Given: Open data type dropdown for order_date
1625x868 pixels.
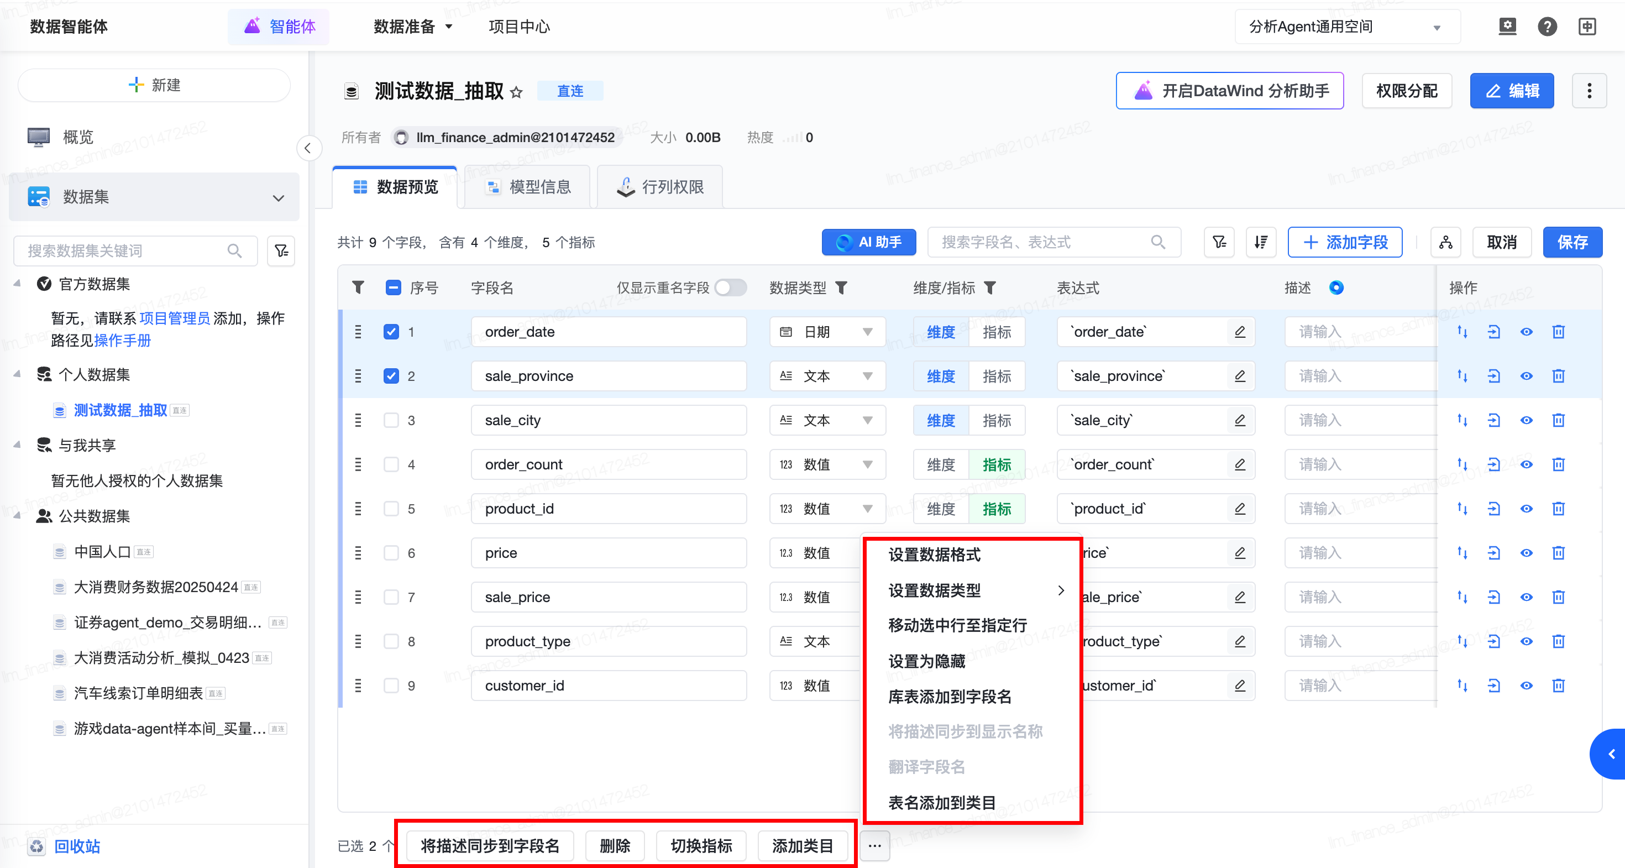Looking at the screenshot, I should 827,332.
